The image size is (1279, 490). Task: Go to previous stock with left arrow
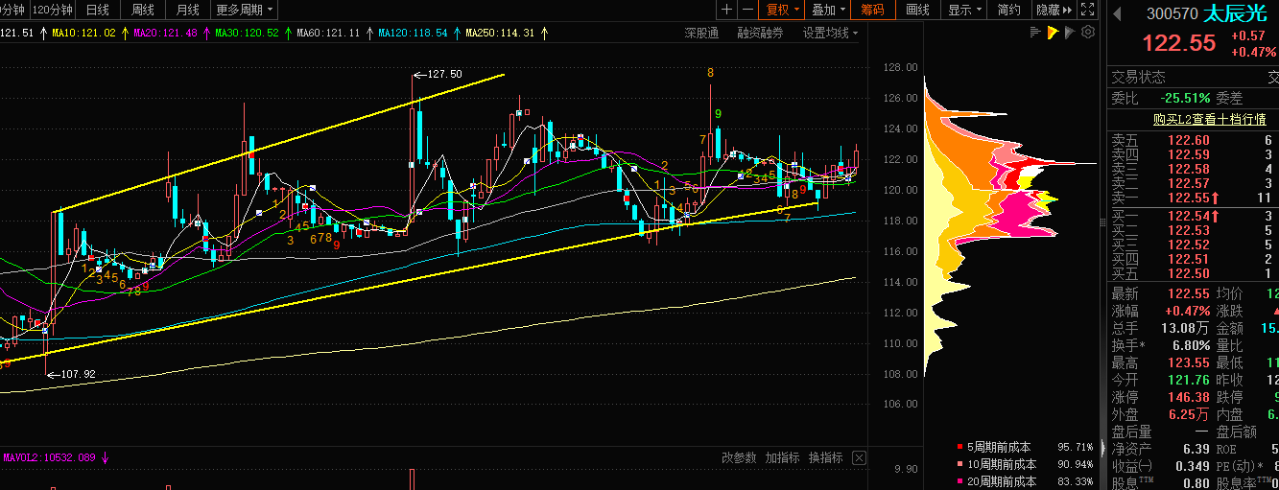tap(1116, 14)
